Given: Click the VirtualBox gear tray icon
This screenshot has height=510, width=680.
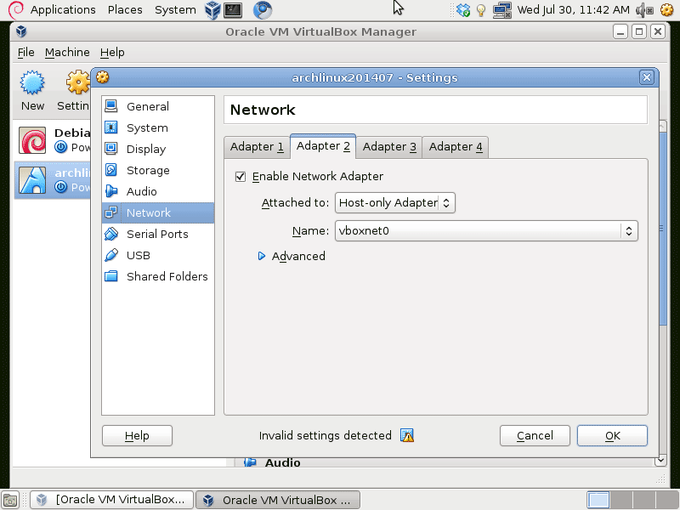Looking at the screenshot, I should [x=666, y=10].
